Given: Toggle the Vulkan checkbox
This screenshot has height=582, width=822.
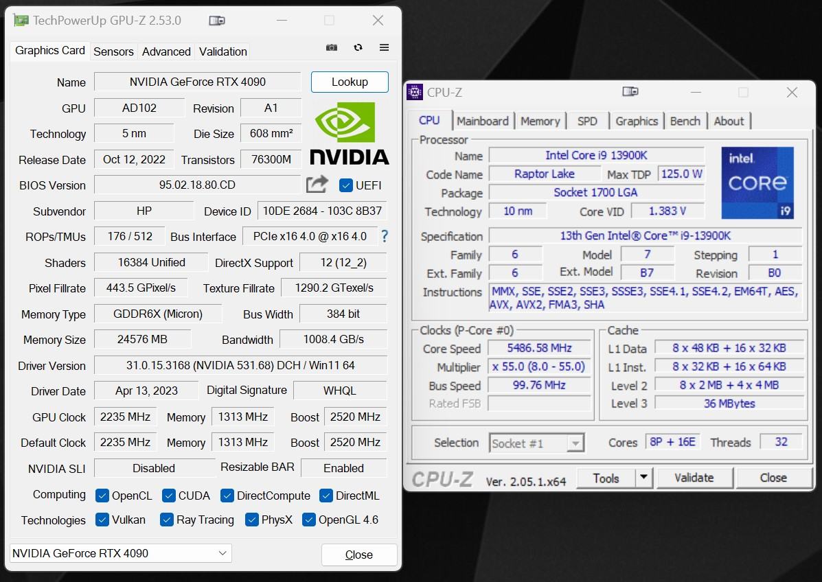Looking at the screenshot, I should click(102, 520).
